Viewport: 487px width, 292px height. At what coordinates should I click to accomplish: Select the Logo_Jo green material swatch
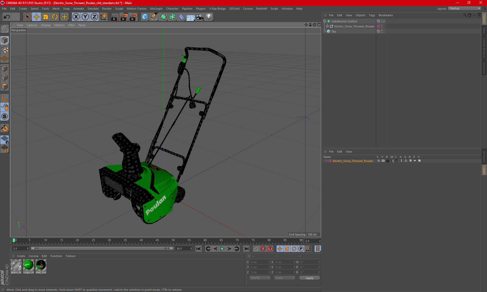[x=28, y=265]
